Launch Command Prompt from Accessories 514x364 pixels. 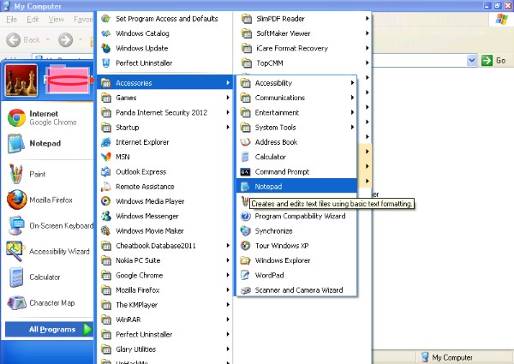point(296,171)
